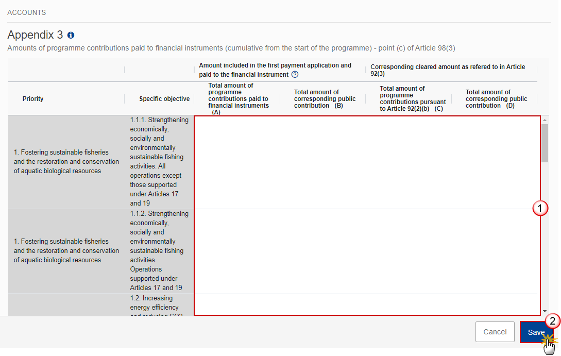Focus column C input for objective 1.1.2
The width and height of the screenshot is (561, 356).
409,251
